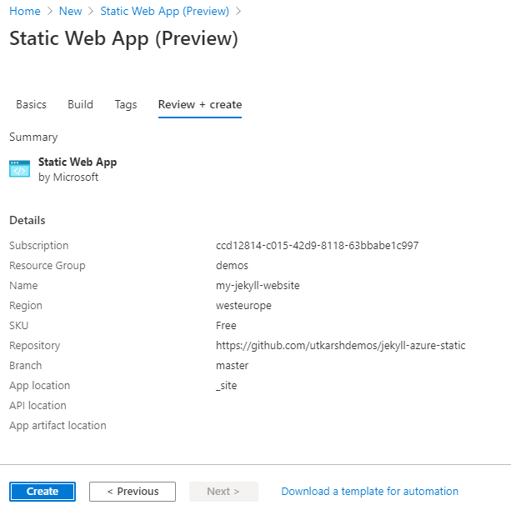Image resolution: width=511 pixels, height=515 pixels.
Task: Click the greyed-out Next button
Action: click(x=223, y=492)
